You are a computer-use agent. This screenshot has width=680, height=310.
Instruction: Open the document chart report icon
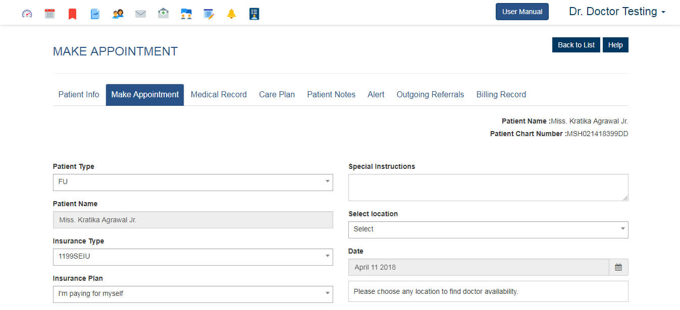pyautogui.click(x=95, y=14)
